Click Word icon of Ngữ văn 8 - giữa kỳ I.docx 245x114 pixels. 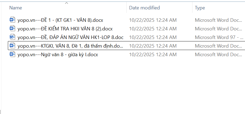(12, 55)
